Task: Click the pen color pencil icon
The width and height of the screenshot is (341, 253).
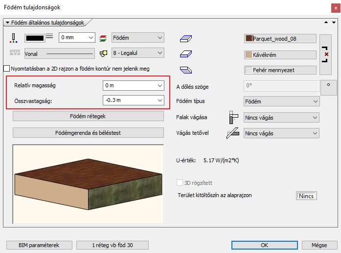Action: point(14,38)
